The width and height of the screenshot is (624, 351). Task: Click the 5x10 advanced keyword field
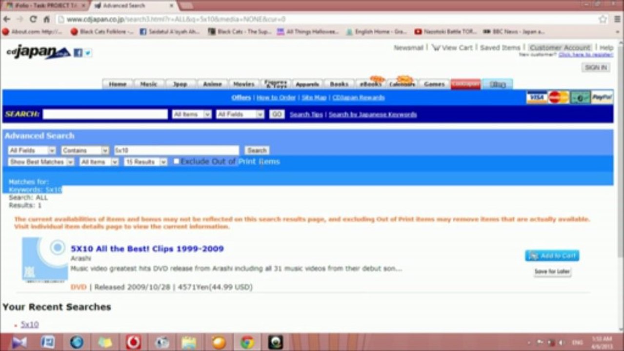click(x=176, y=151)
